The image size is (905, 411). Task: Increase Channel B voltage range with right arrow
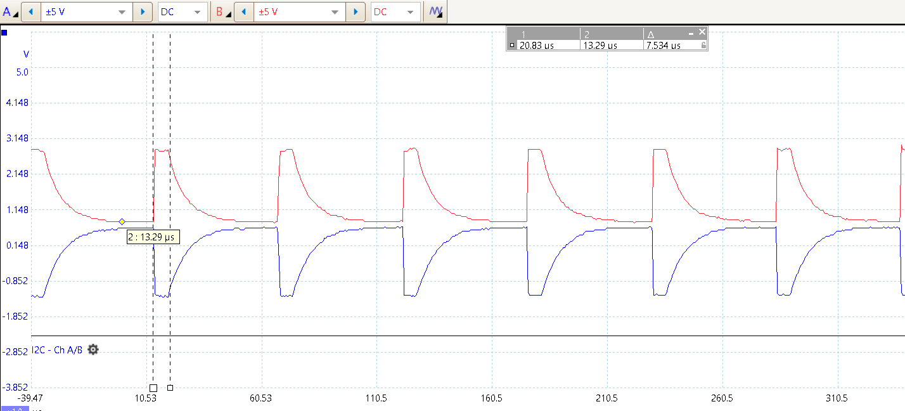(x=356, y=11)
